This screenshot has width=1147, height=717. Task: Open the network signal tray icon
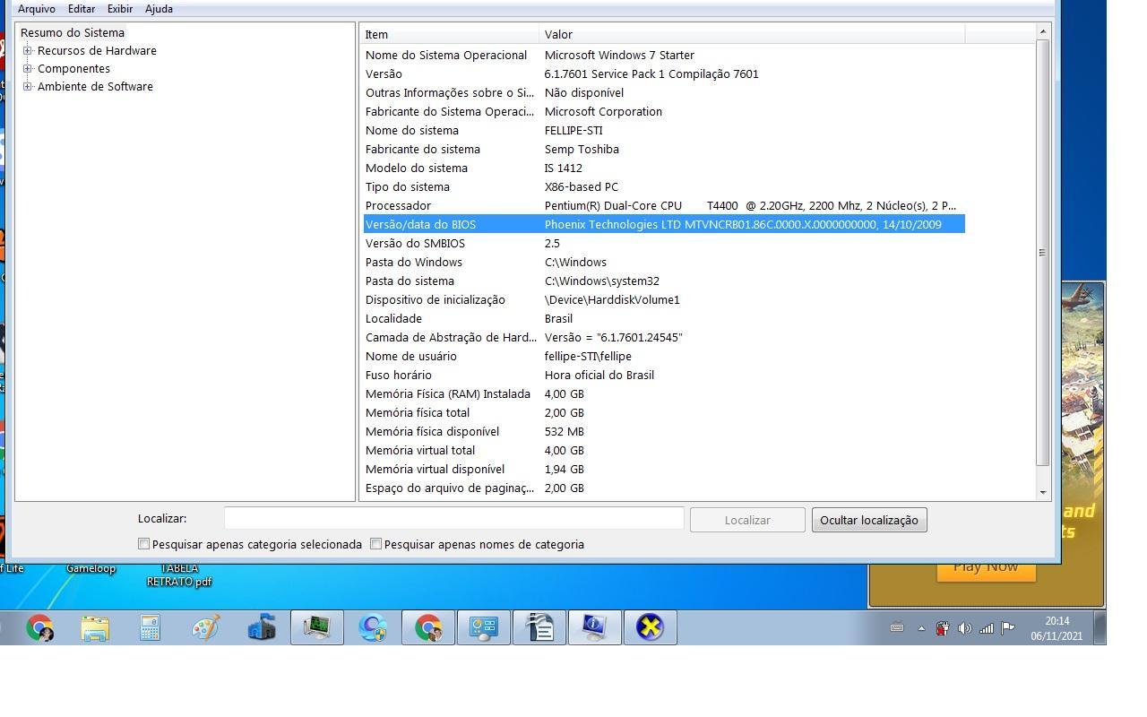[x=986, y=628]
